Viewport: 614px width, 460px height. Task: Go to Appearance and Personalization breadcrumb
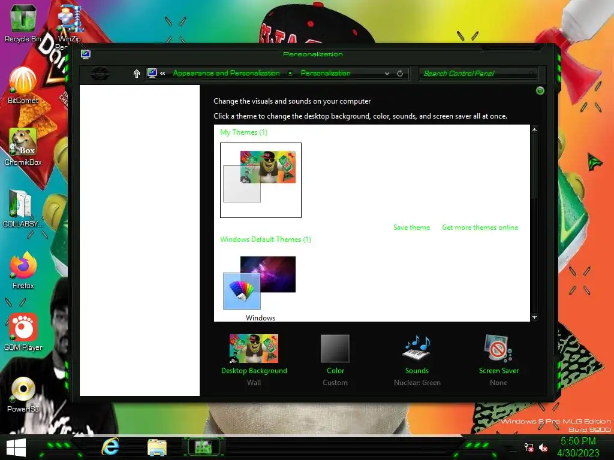226,73
